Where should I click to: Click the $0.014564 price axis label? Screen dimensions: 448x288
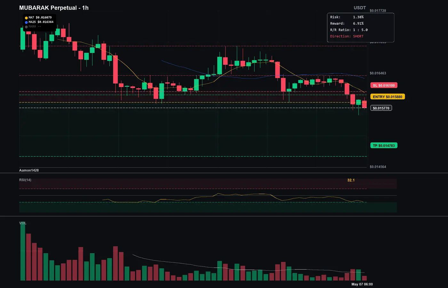pos(378,167)
